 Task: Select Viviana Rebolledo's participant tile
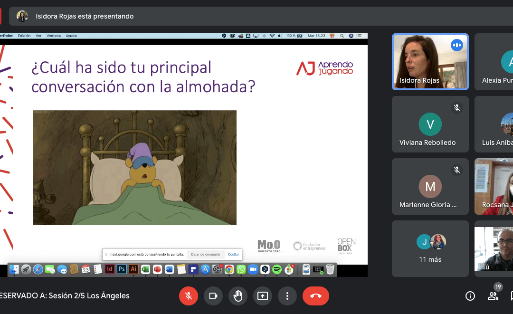430,124
